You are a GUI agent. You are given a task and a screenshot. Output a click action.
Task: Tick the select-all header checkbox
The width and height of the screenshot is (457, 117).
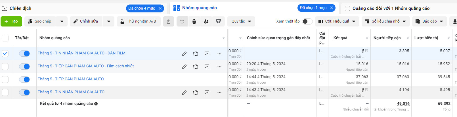(x=5, y=38)
